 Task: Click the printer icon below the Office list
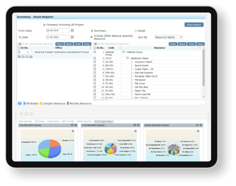coord(31,57)
